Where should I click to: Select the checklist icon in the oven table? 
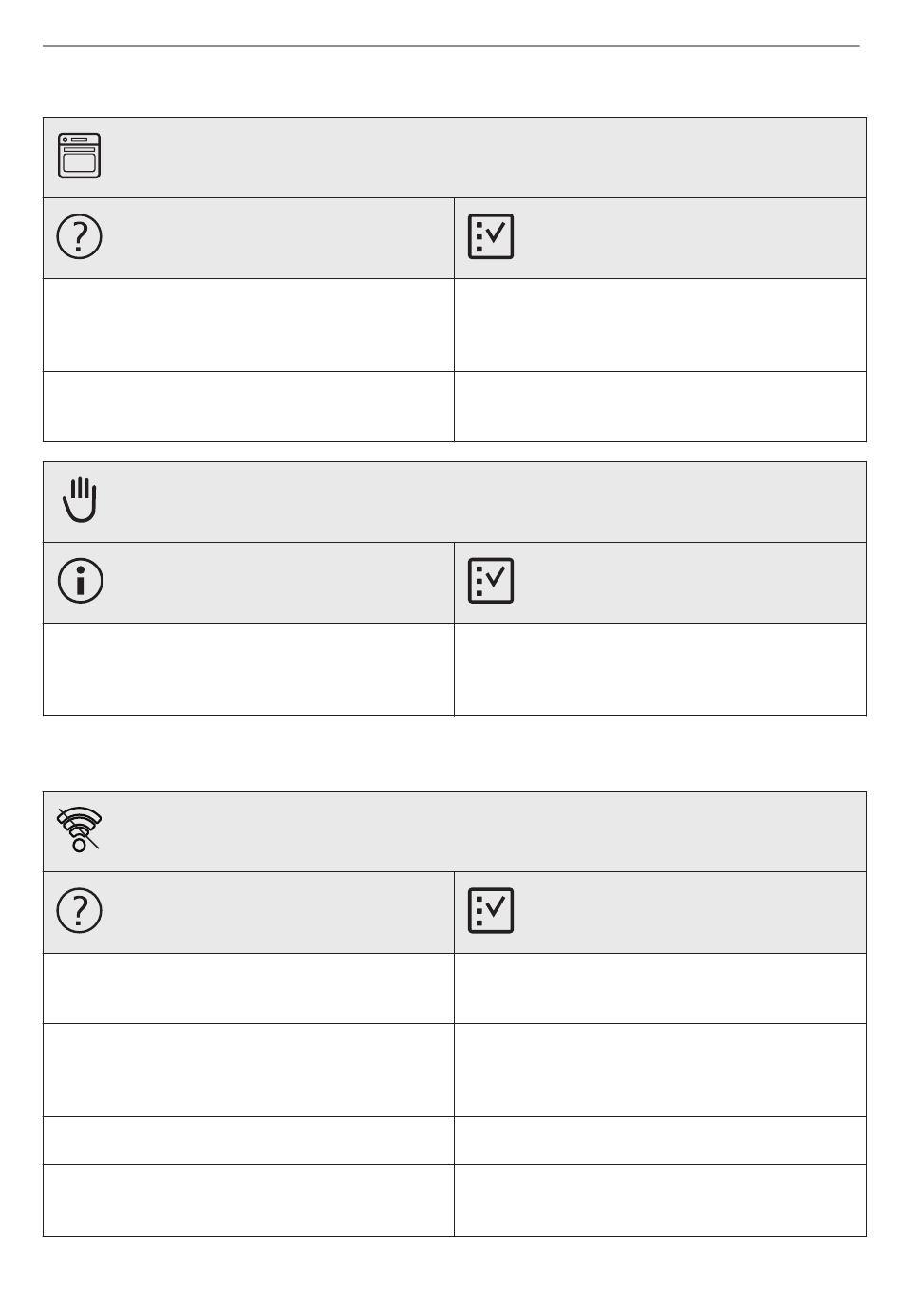click(491, 236)
